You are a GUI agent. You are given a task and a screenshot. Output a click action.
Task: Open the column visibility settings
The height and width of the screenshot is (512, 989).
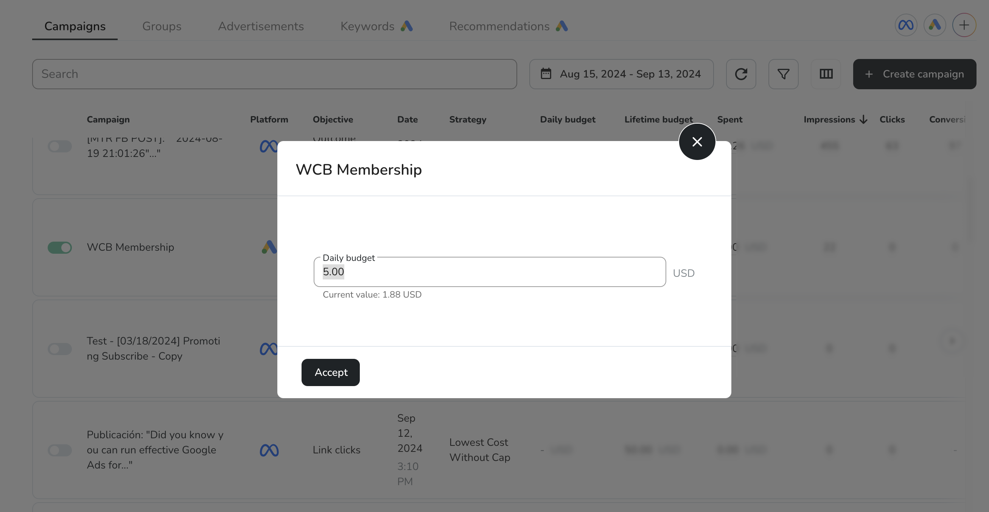[x=826, y=74]
